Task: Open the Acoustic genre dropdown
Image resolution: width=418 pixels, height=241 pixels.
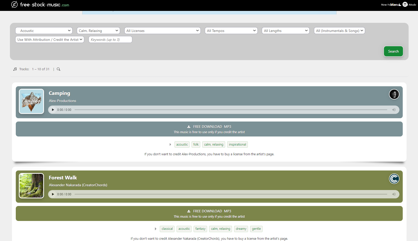Action: pyautogui.click(x=44, y=31)
